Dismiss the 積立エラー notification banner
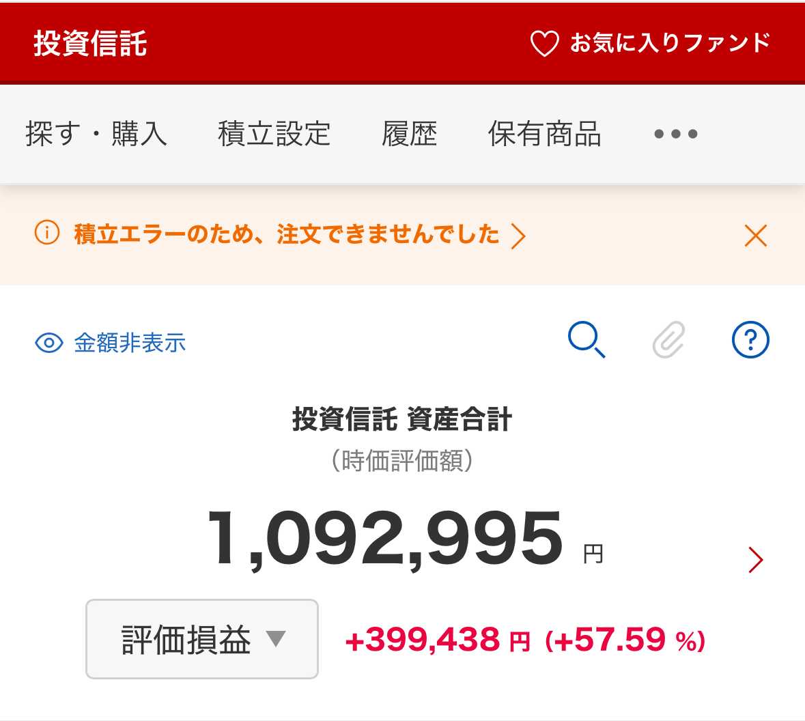Viewport: 805px width, 721px height. pyautogui.click(x=756, y=236)
